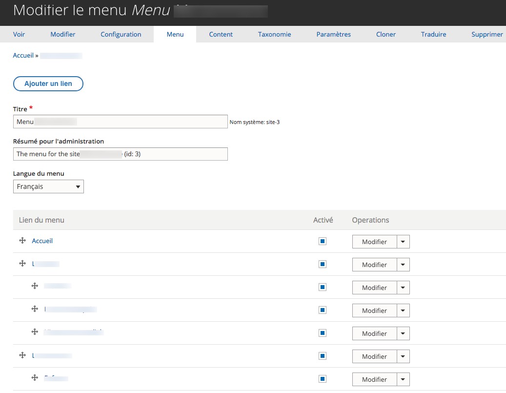Click the Lien du menu column header
This screenshot has height=393, width=506.
[x=41, y=220]
